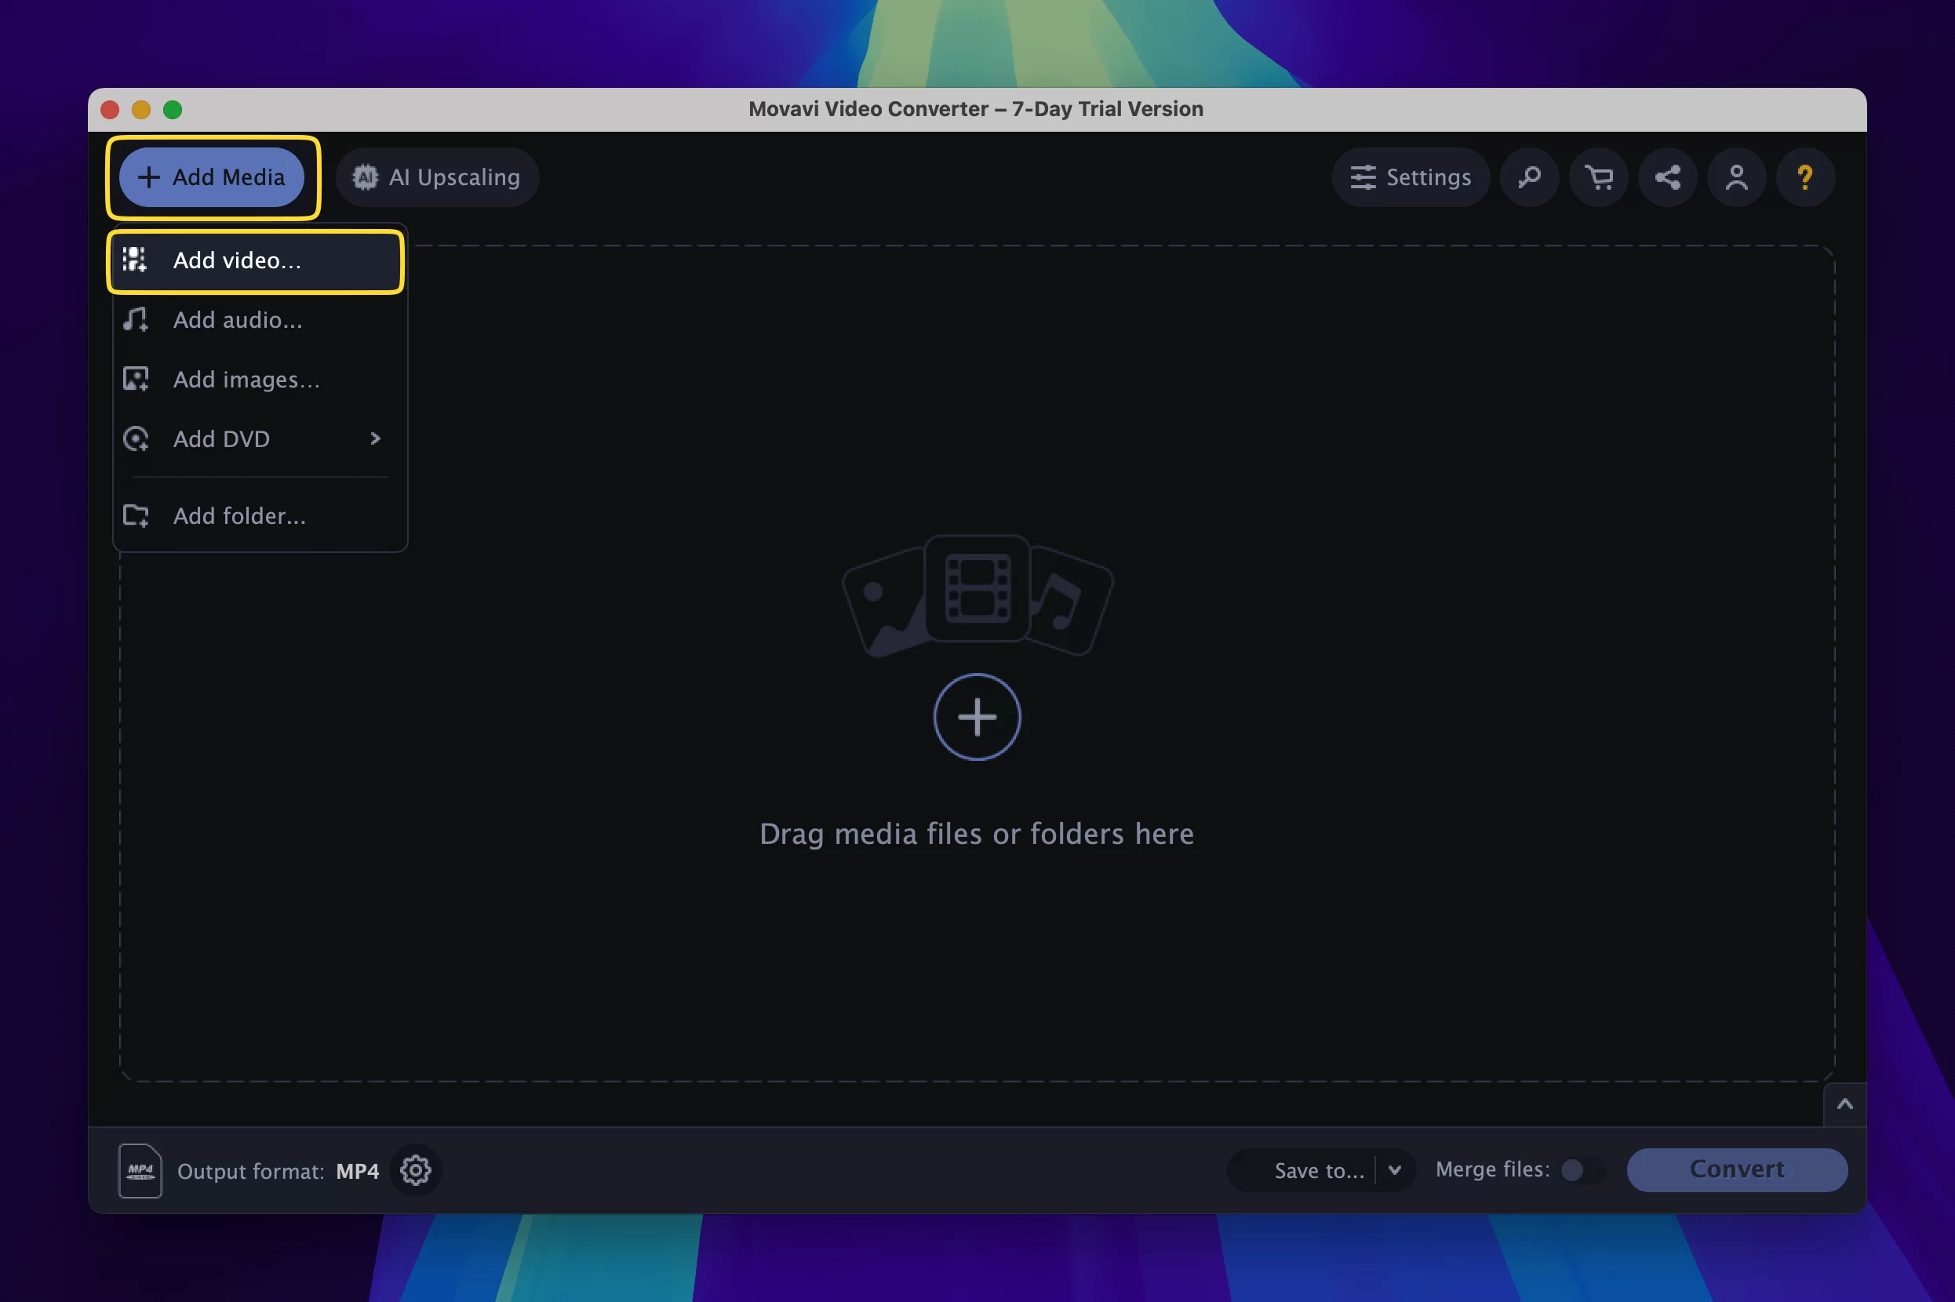Select Add folder… menu entry
The image size is (1955, 1302).
[260, 515]
